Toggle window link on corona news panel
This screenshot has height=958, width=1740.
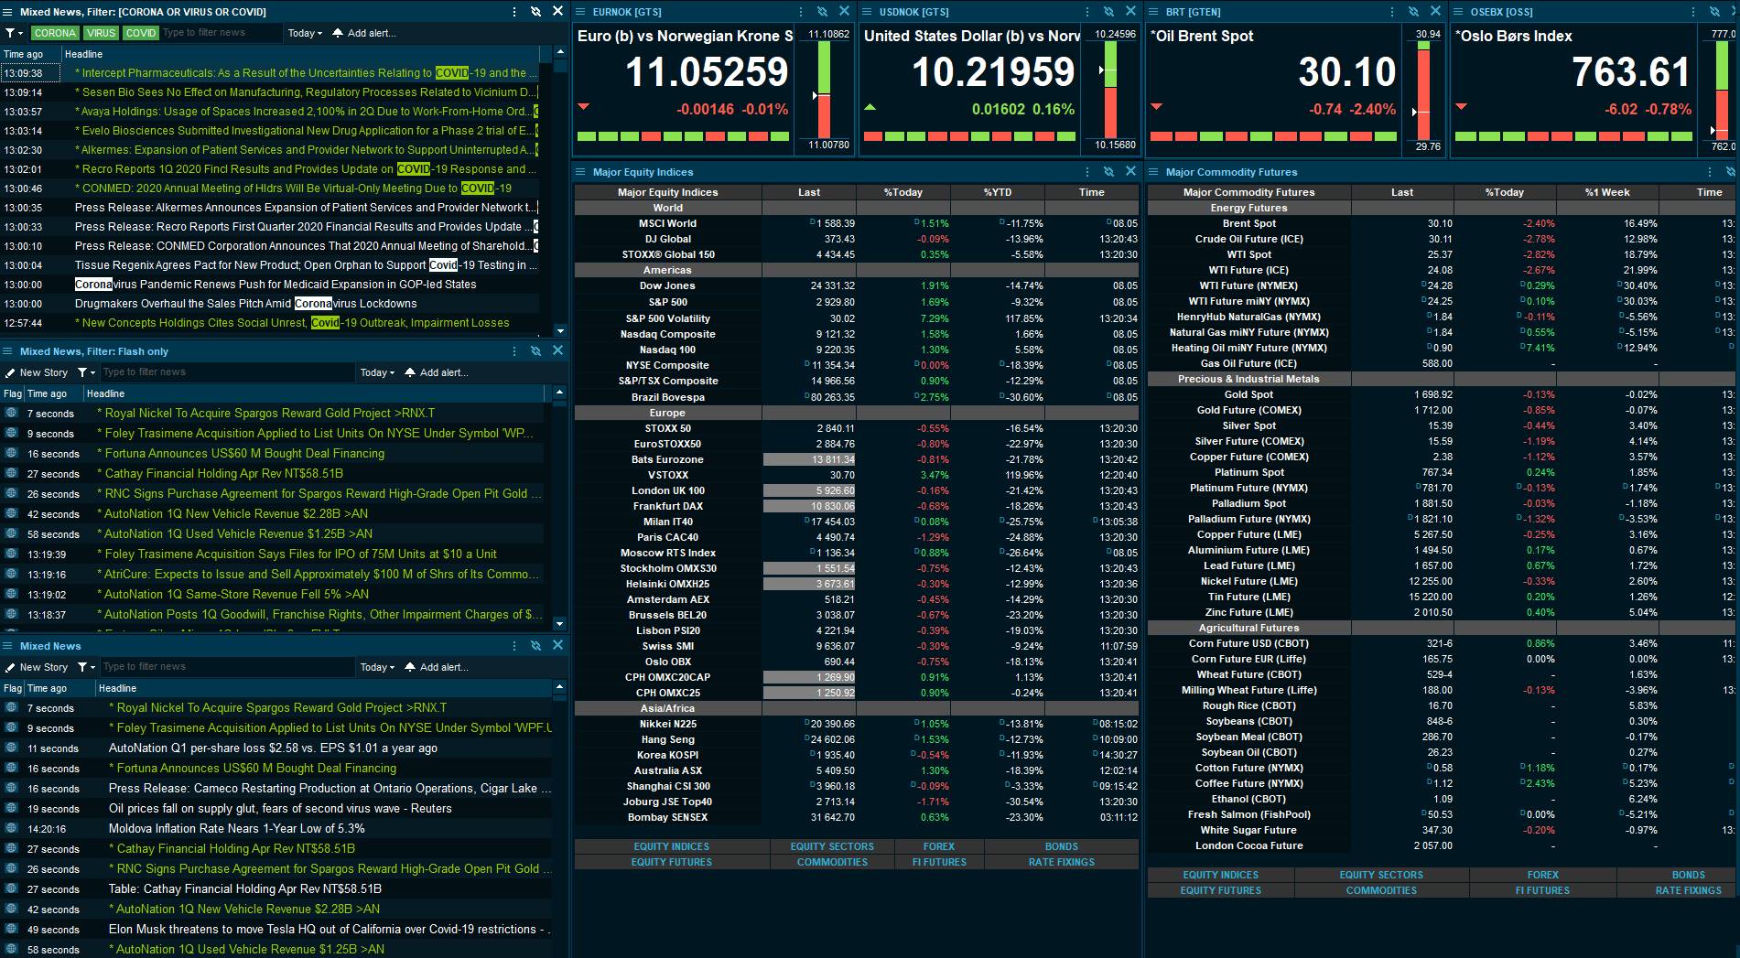point(536,12)
